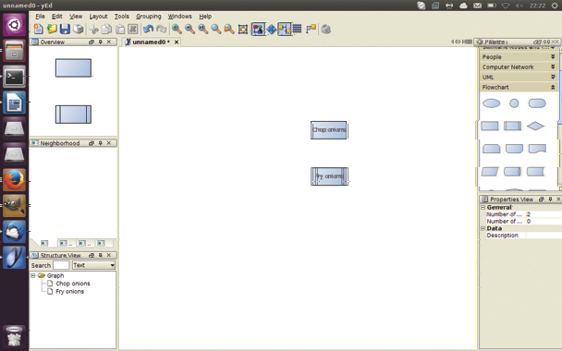Click the grey print icon beside Save
Image resolution: width=562 pixels, height=351 pixels.
tap(79, 29)
